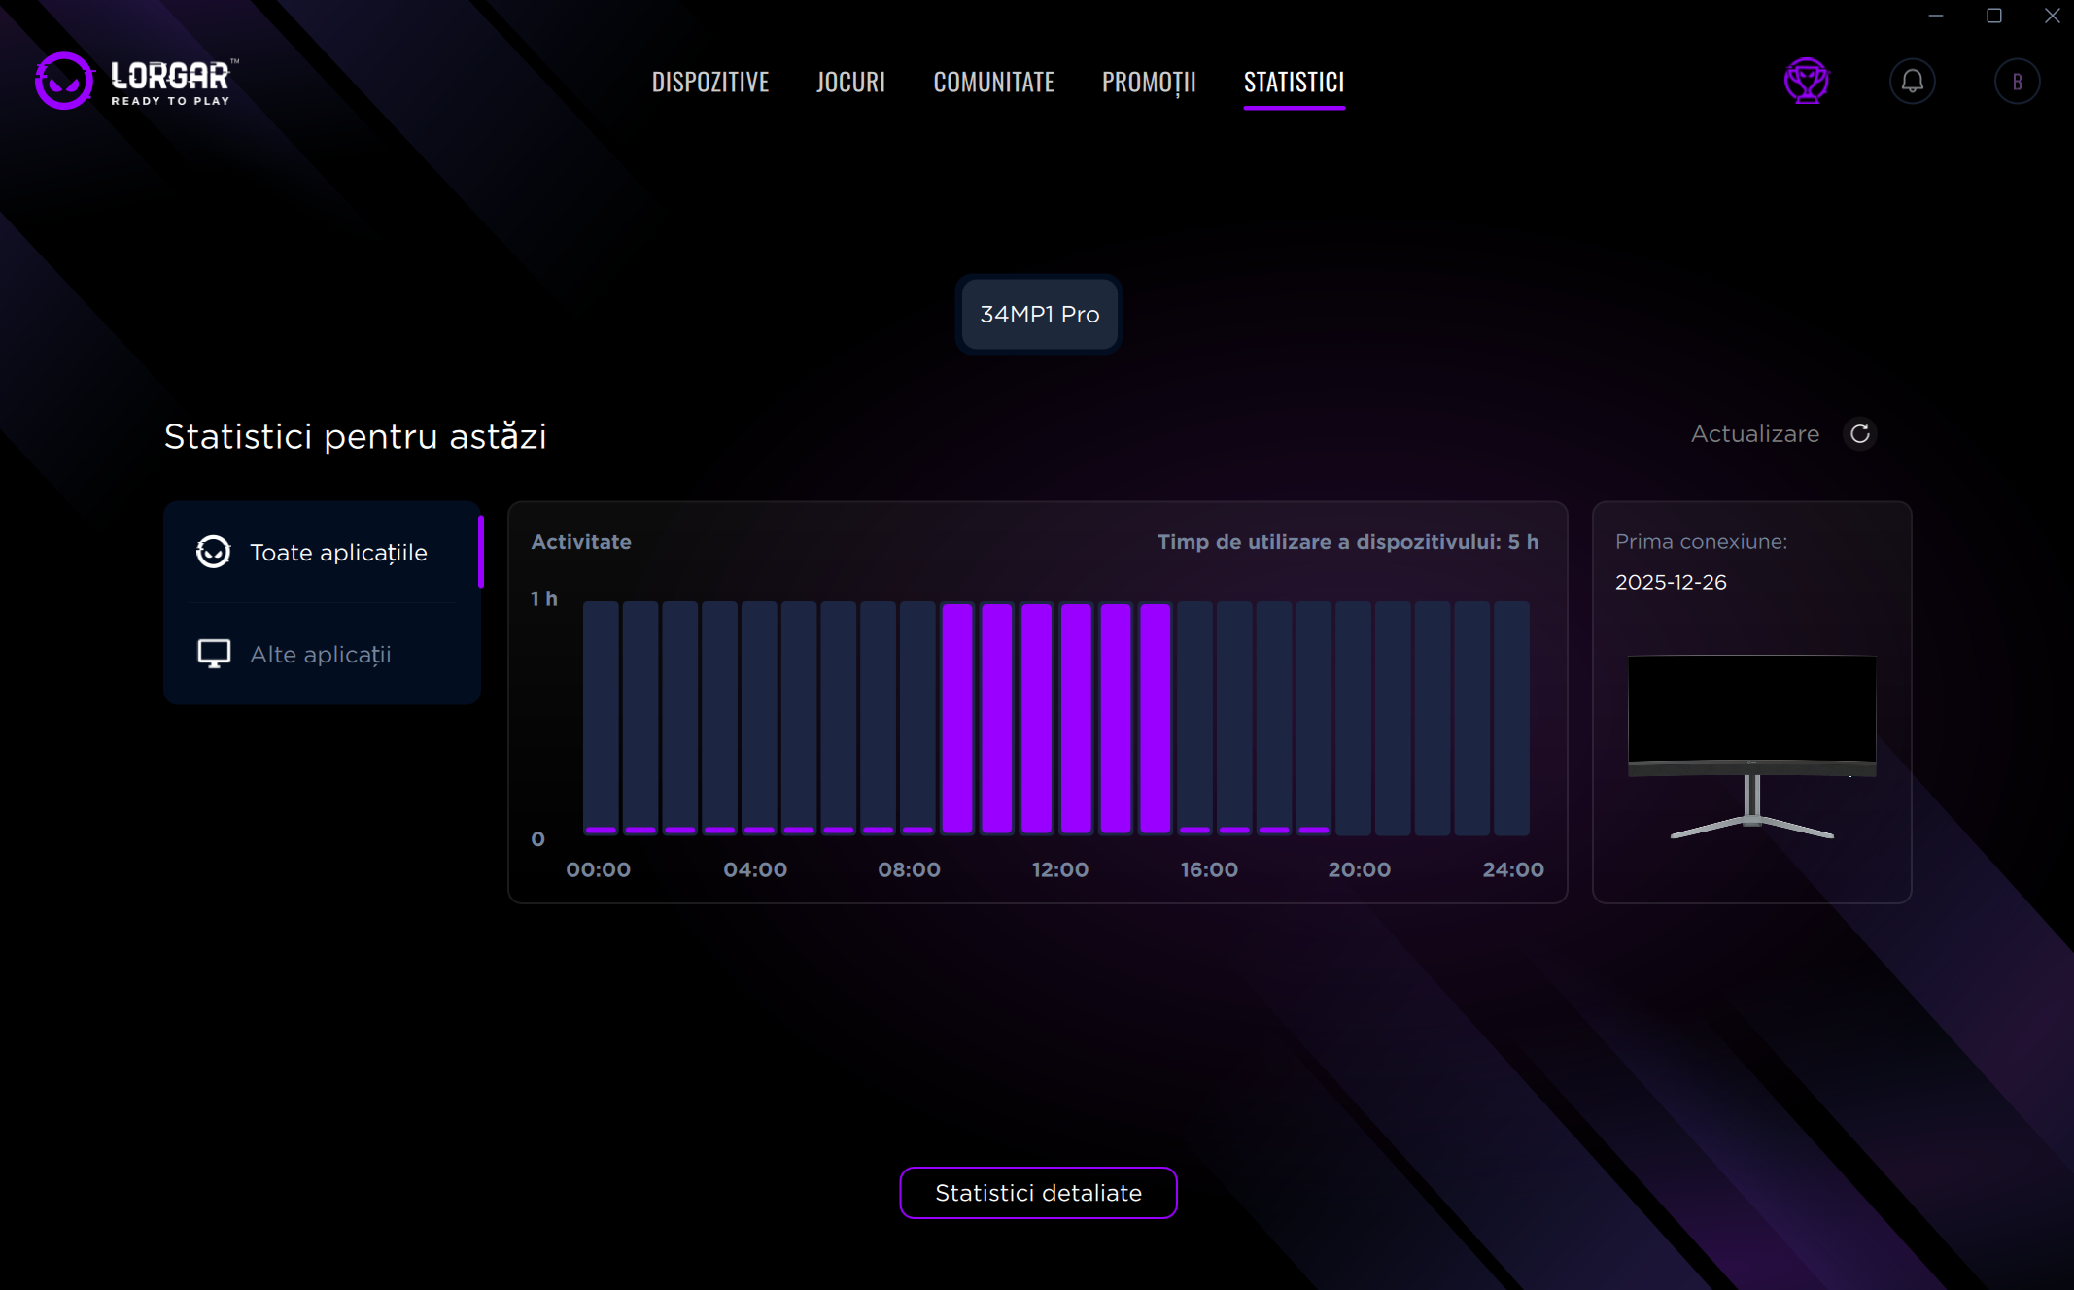Viewport: 2074px width, 1290px height.
Task: Open the trophy achievements icon
Action: pos(1806,81)
